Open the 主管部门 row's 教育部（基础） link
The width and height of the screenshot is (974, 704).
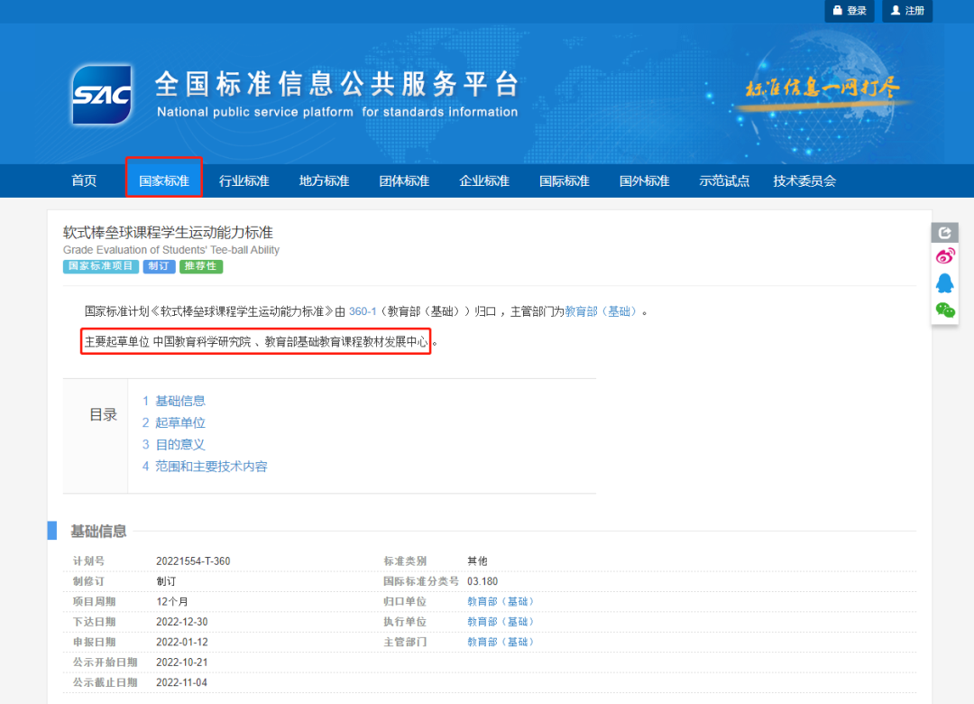(x=501, y=642)
